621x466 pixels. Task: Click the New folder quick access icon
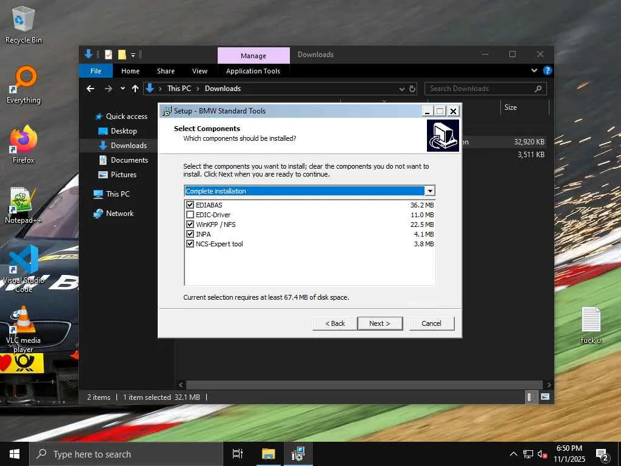[x=122, y=54]
